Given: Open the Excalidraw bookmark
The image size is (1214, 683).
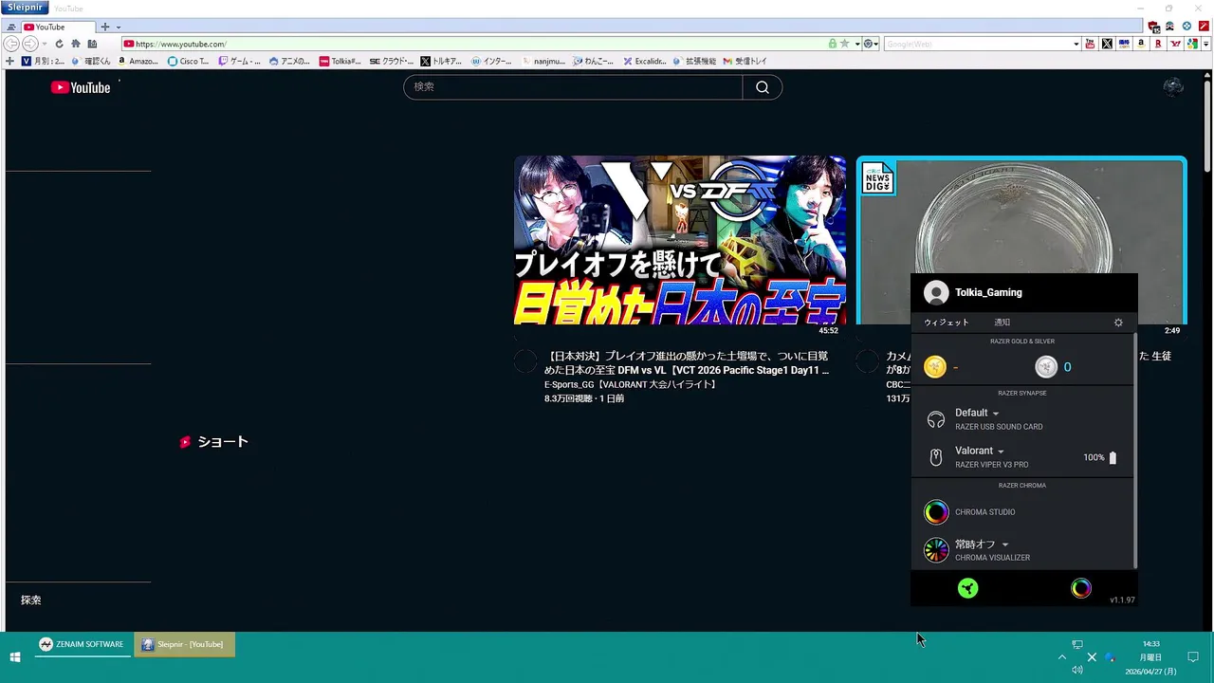Looking at the screenshot, I should [645, 61].
